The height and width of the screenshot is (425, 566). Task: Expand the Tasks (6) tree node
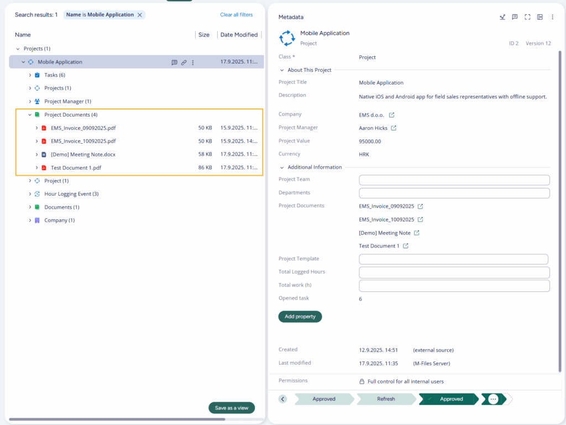pos(30,75)
